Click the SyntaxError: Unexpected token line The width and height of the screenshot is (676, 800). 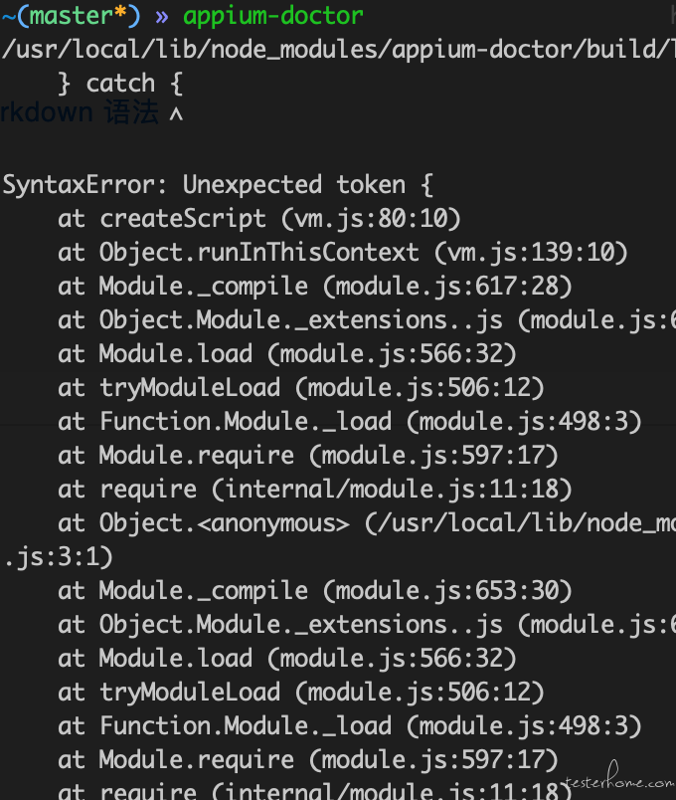click(218, 185)
